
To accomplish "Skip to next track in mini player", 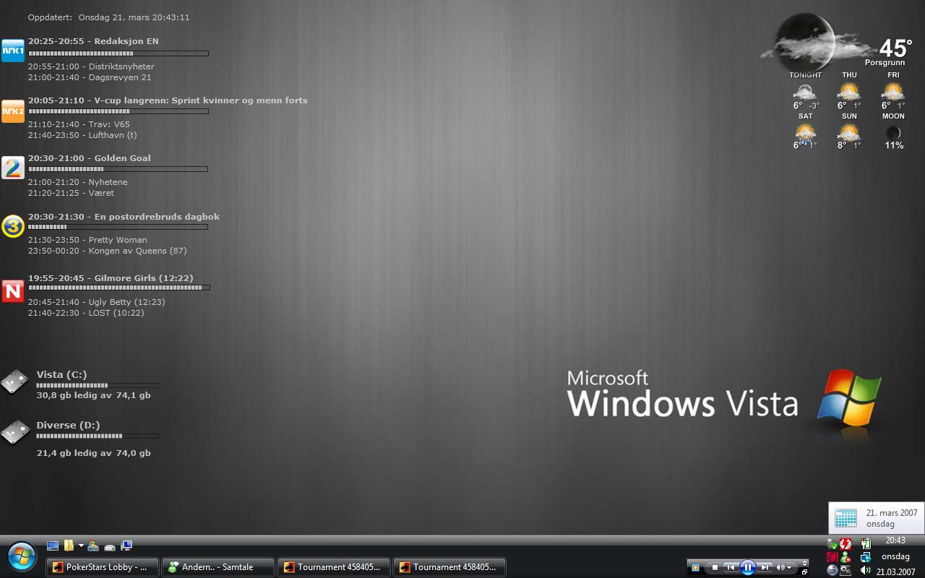I will [x=765, y=568].
